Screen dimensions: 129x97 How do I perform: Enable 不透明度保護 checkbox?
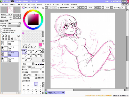pos(1,28)
